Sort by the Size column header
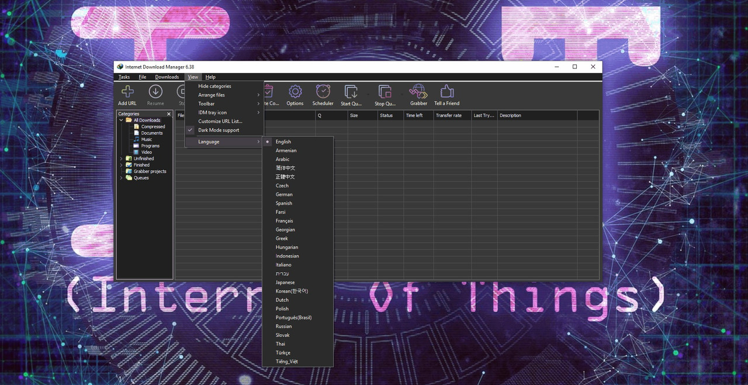Image resolution: width=748 pixels, height=385 pixels. (x=362, y=115)
